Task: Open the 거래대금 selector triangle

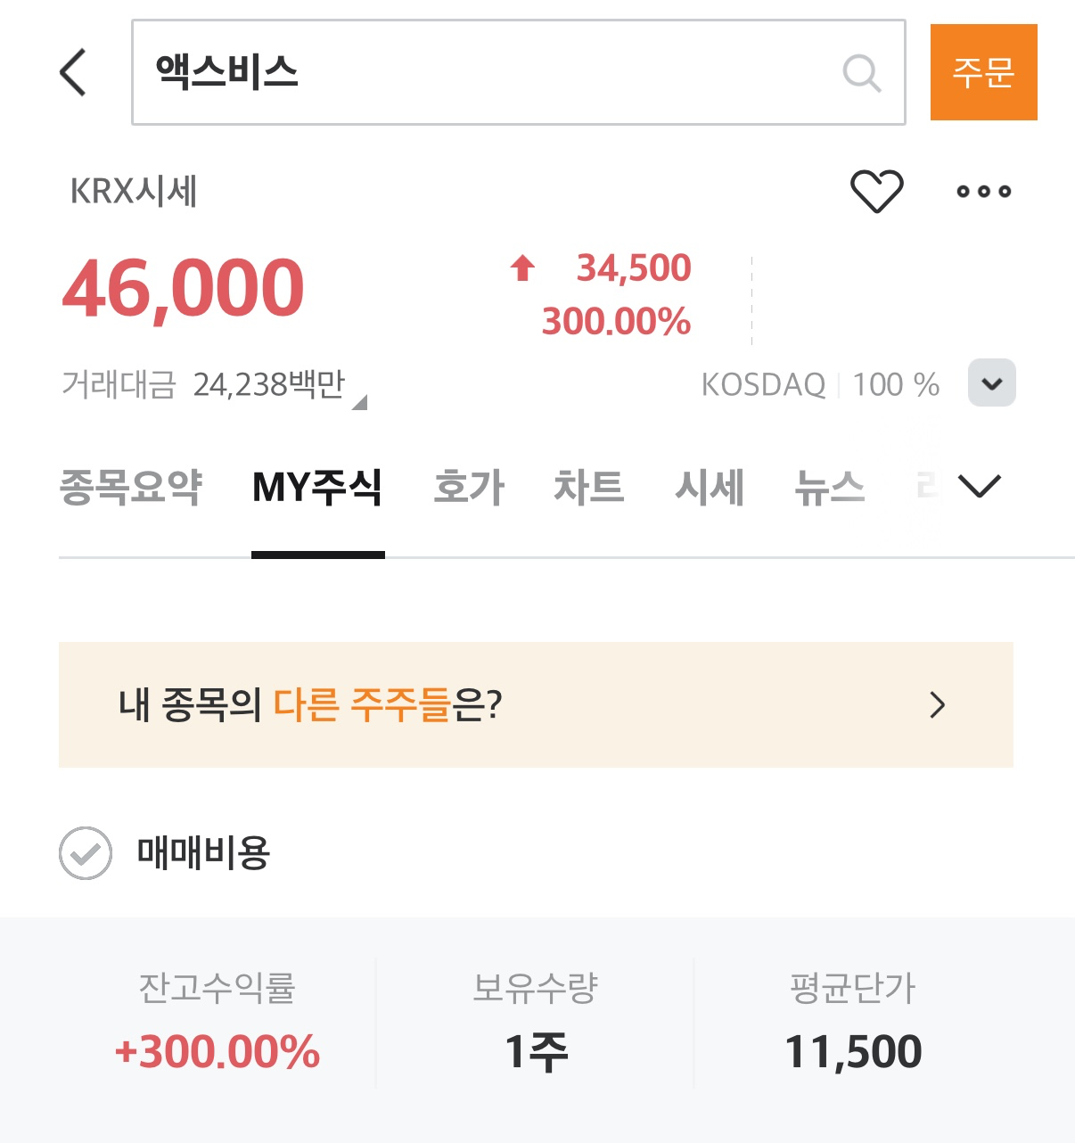Action: click(x=359, y=403)
